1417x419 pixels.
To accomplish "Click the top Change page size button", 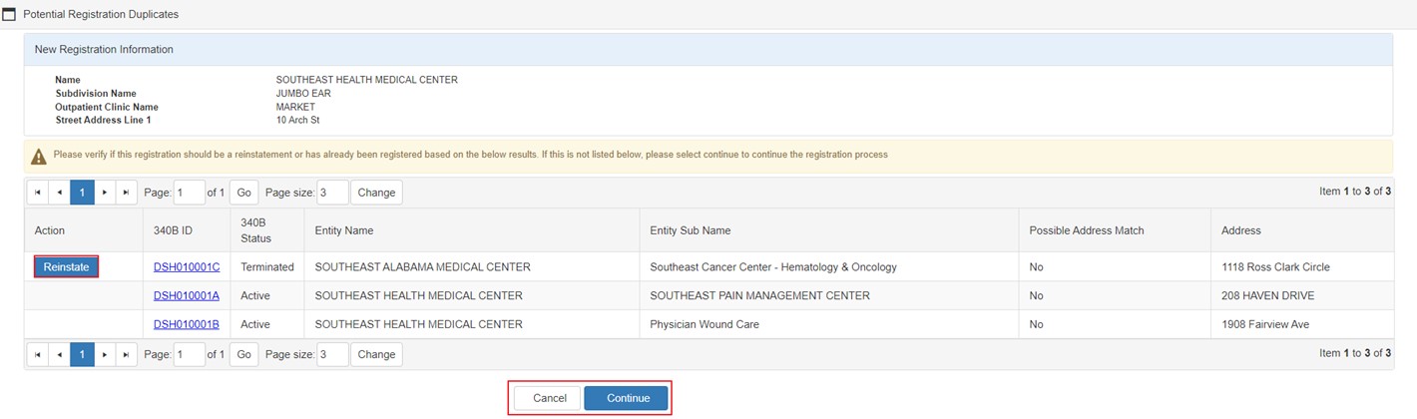I will coord(376,193).
